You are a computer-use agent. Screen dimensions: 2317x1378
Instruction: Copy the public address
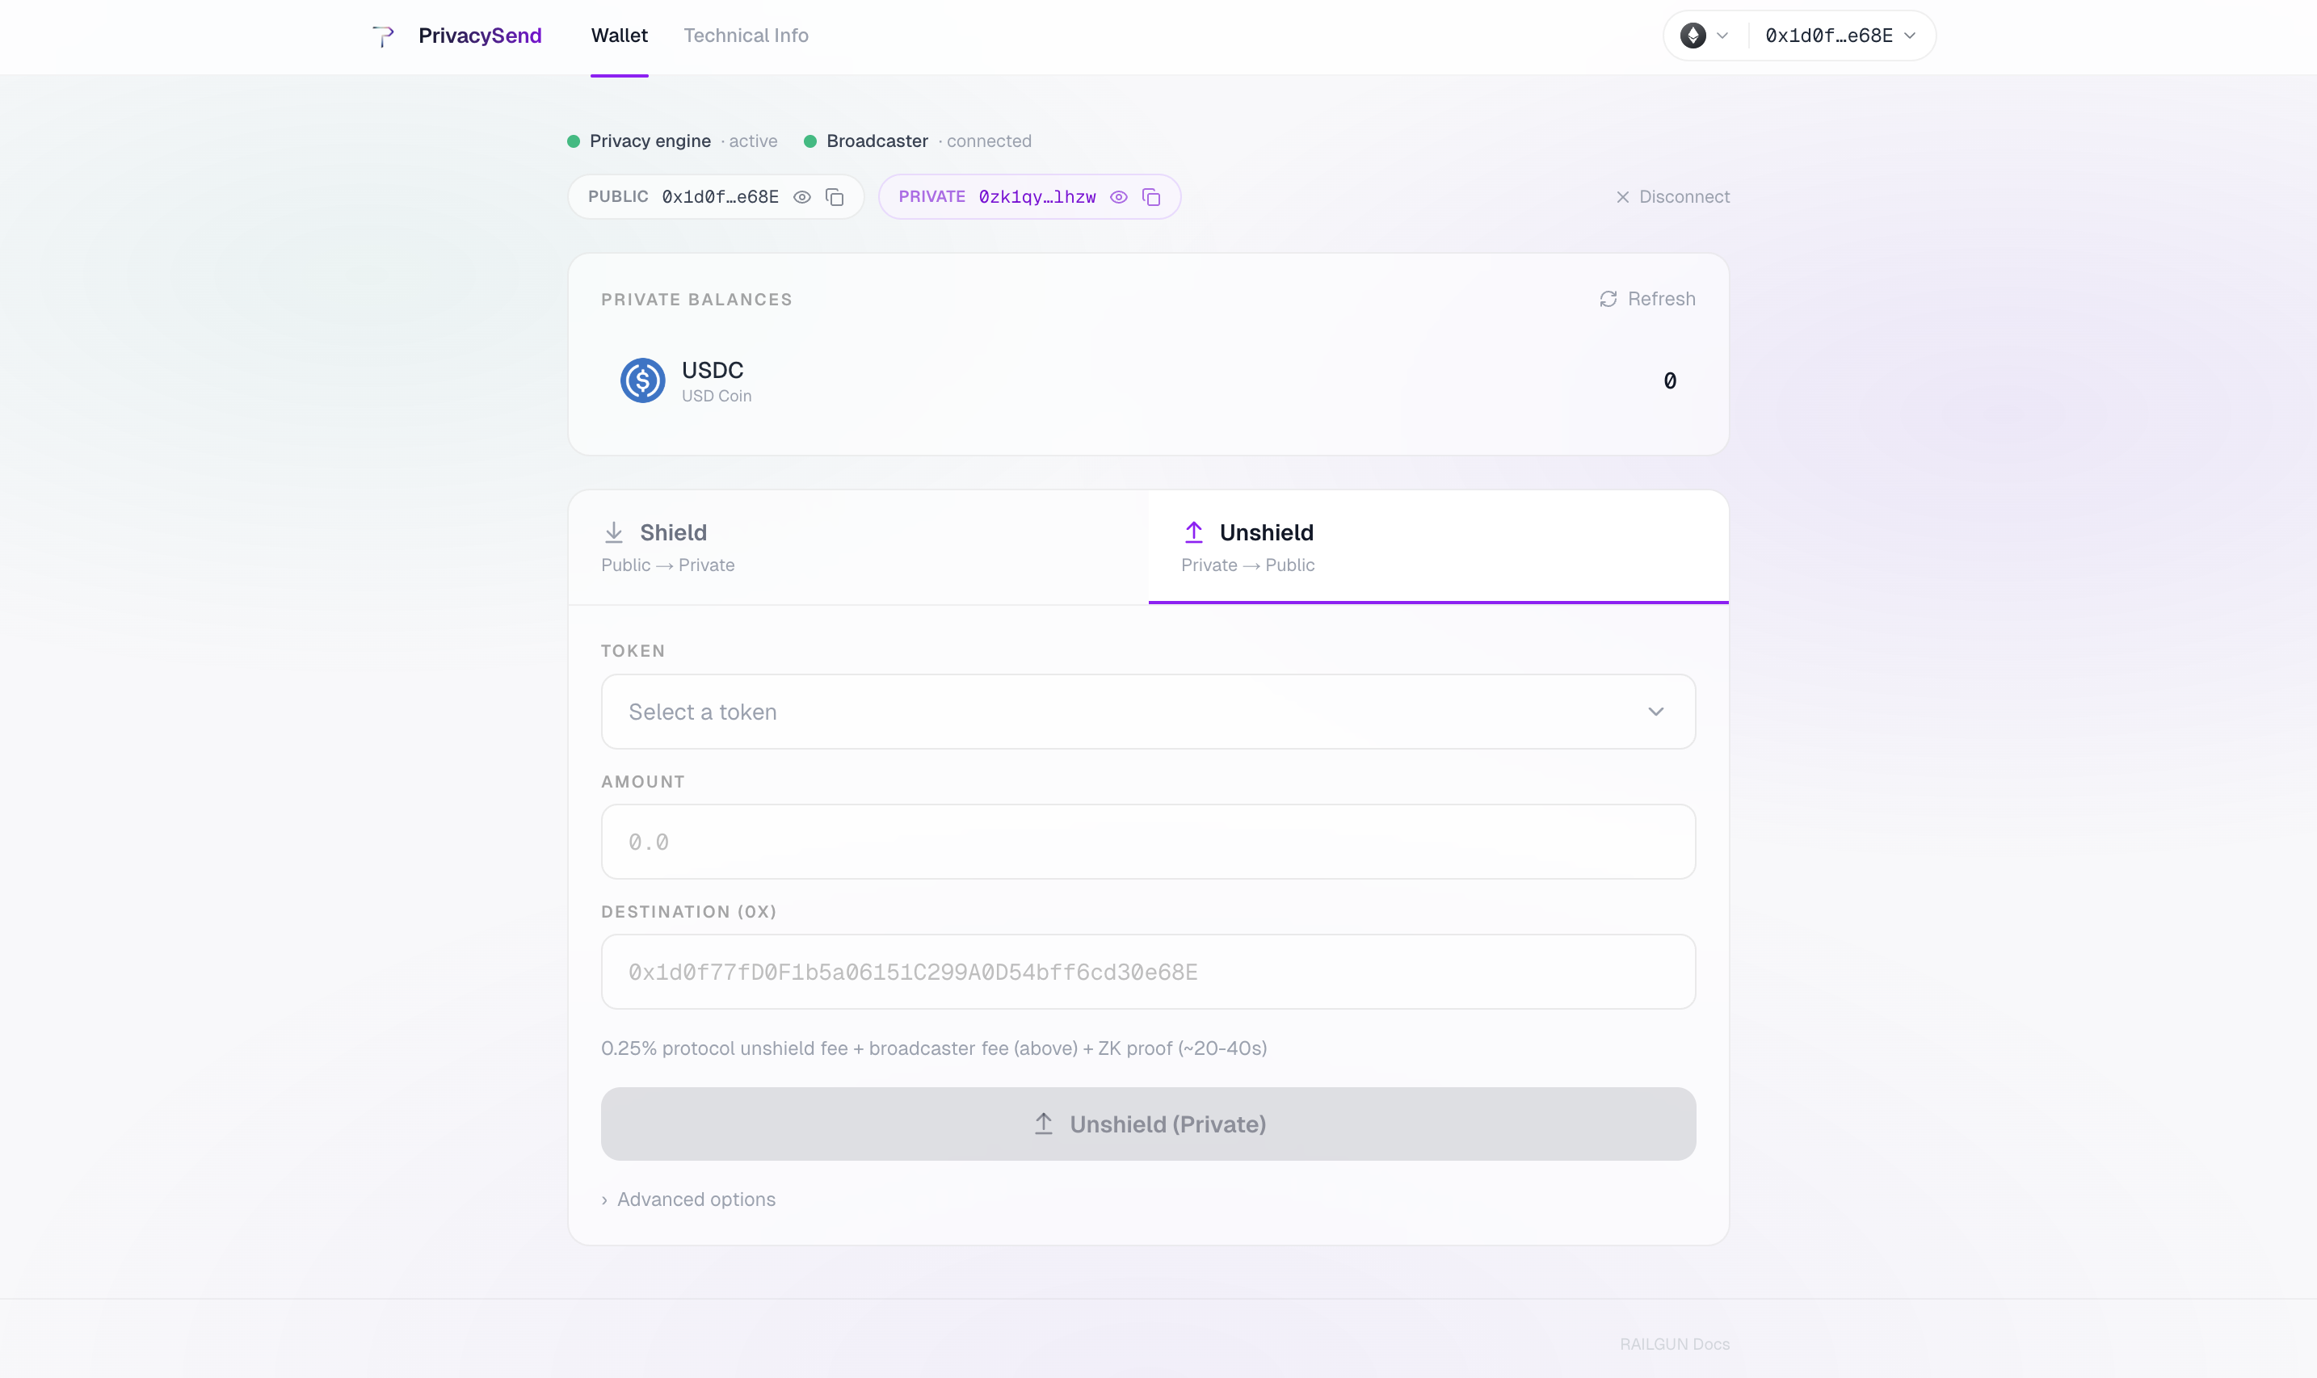point(835,197)
